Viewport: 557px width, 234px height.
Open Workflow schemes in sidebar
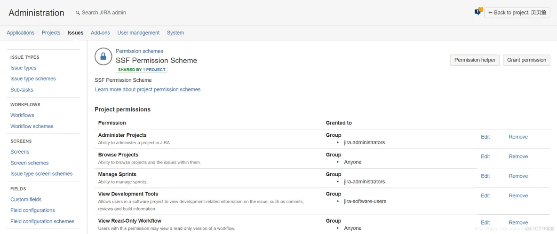point(32,126)
